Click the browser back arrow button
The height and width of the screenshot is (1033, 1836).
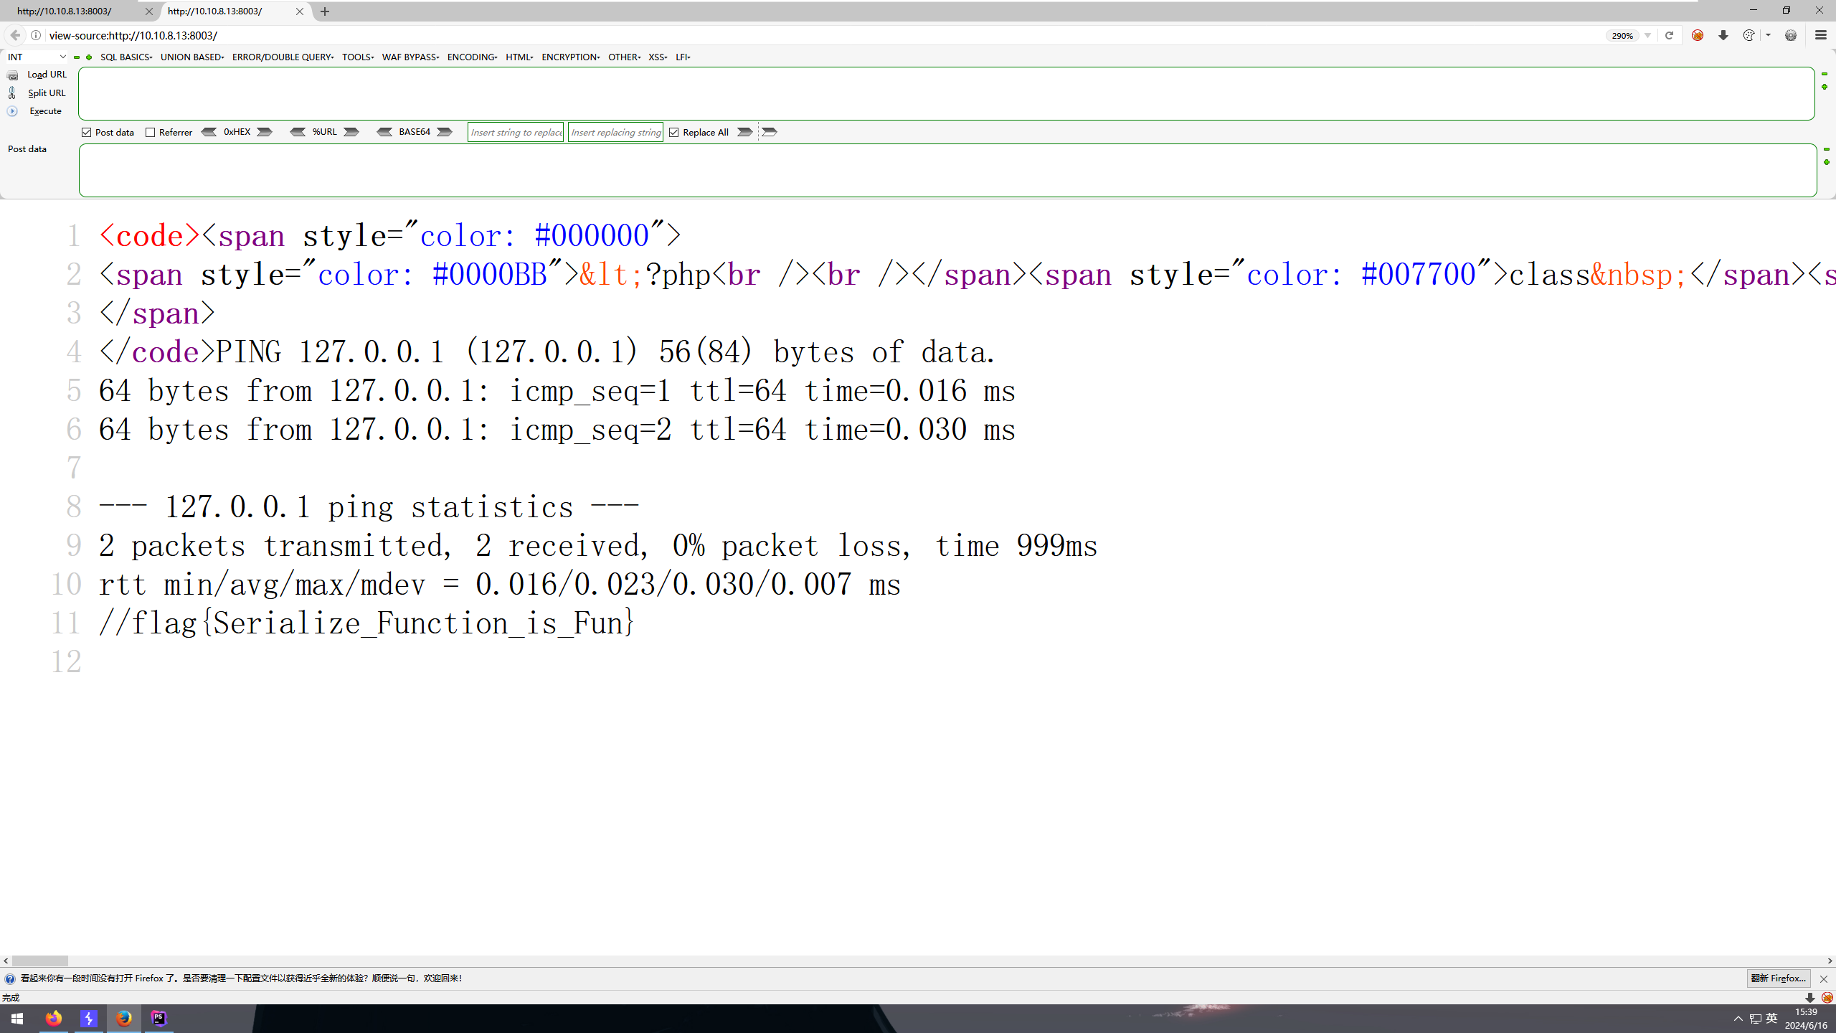pos(15,35)
